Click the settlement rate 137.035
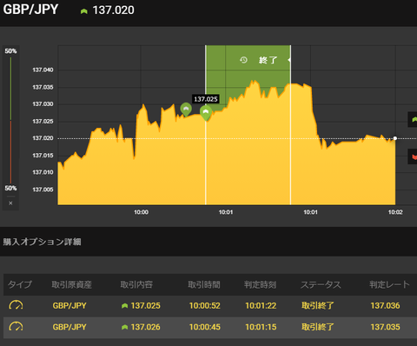 [385, 327]
